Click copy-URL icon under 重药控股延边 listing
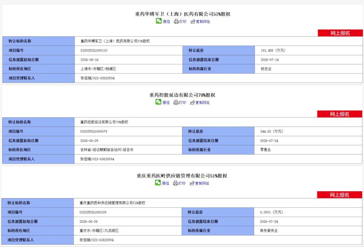The image size is (364, 247). coord(193,103)
